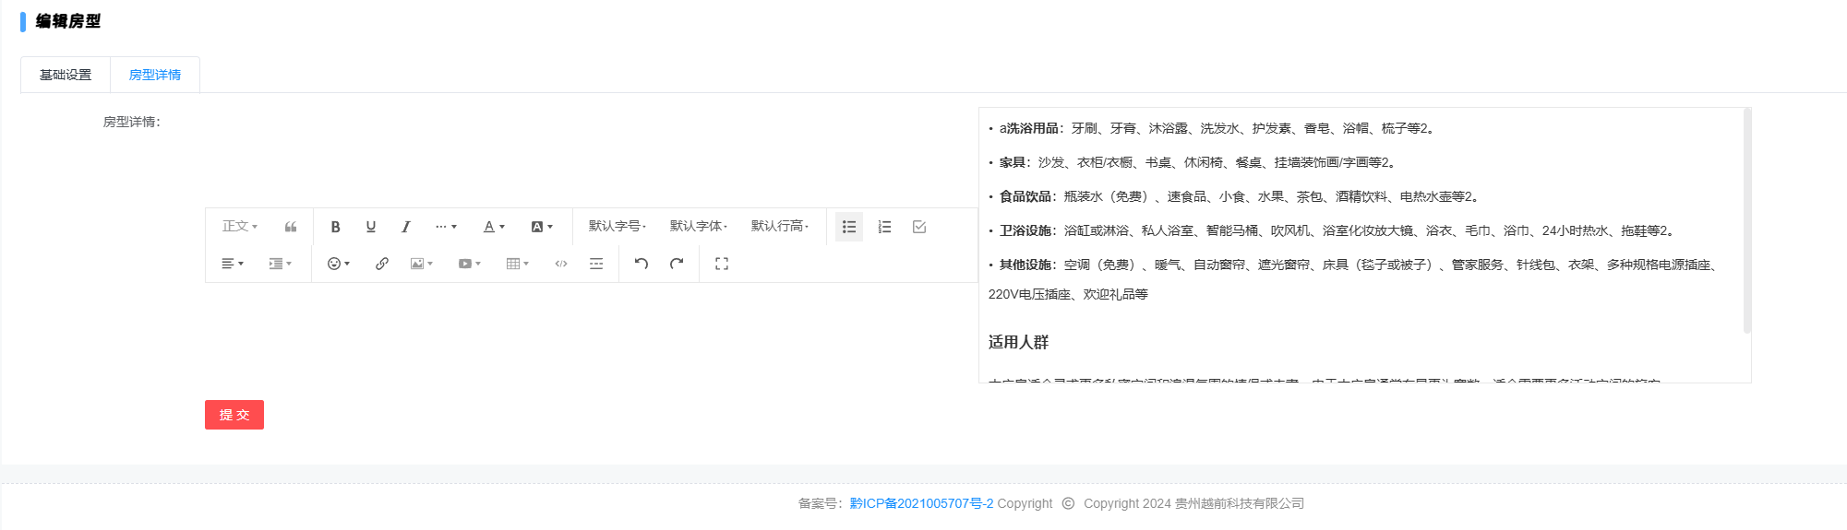Expand the 正文 paragraph style dropdown
The height and width of the screenshot is (530, 1847).
point(239,227)
